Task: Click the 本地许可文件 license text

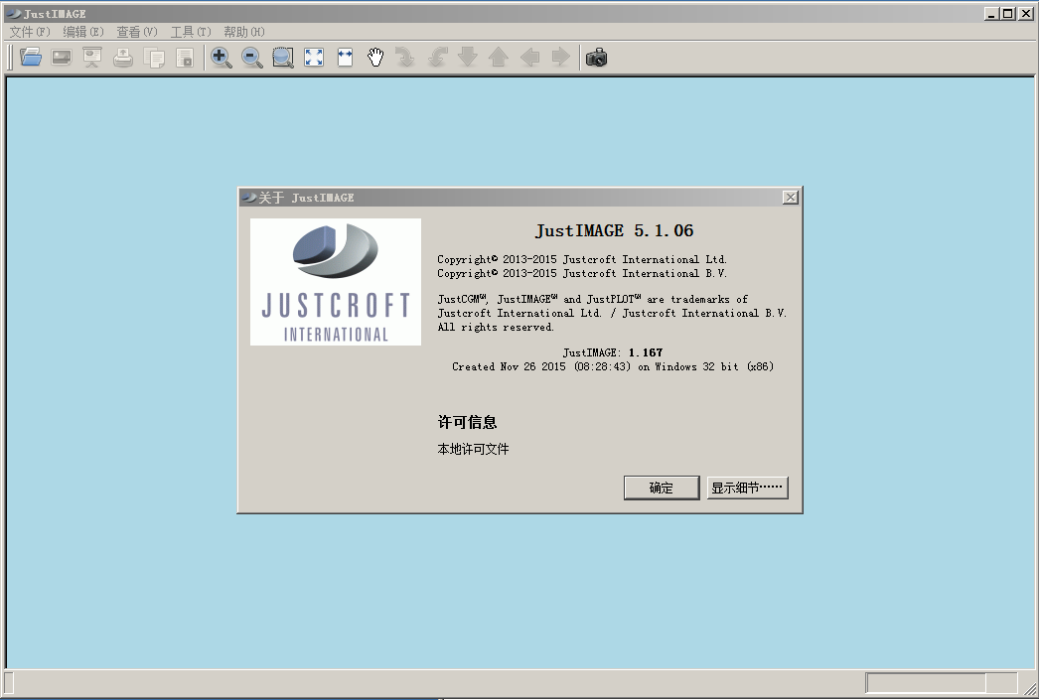Action: 473,449
